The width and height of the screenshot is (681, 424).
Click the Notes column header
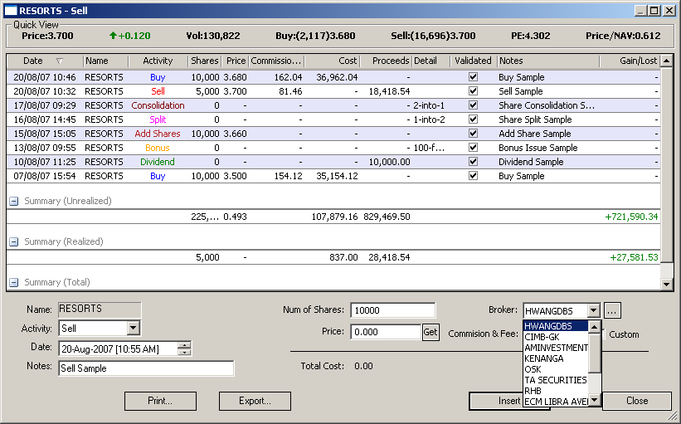point(548,61)
